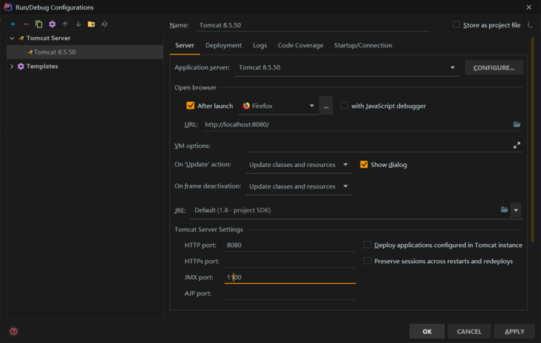
Task: Open the Firefox browser dropdown
Action: (x=279, y=106)
